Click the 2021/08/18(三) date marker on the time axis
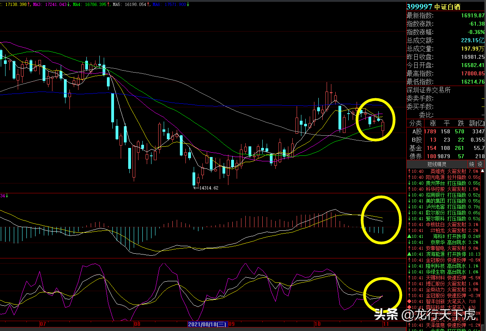Image resolution: width=486 pixels, height=331 pixels. point(207,324)
